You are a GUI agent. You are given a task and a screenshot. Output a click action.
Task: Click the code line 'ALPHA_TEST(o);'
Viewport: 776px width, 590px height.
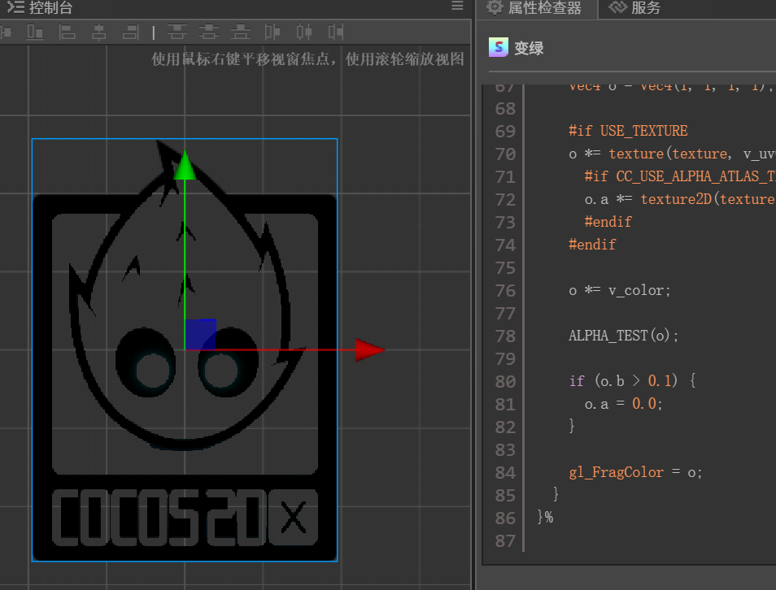coord(624,336)
